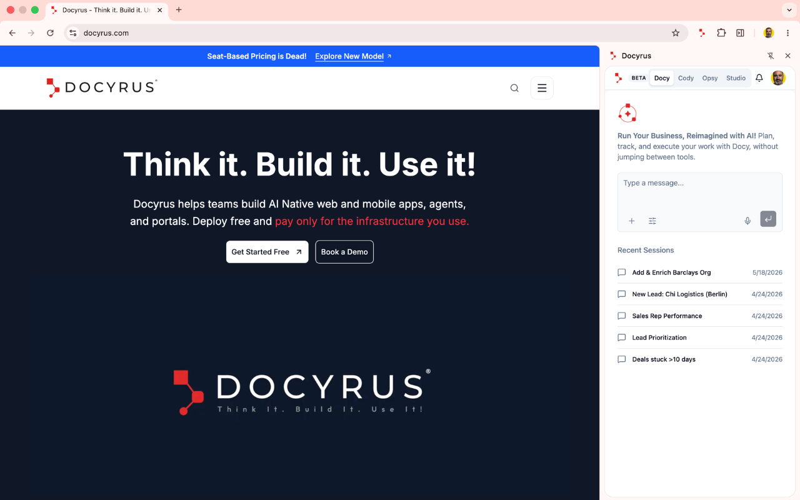Follow the Explore New Model link
Viewport: 800px width, 500px height.
(x=353, y=56)
